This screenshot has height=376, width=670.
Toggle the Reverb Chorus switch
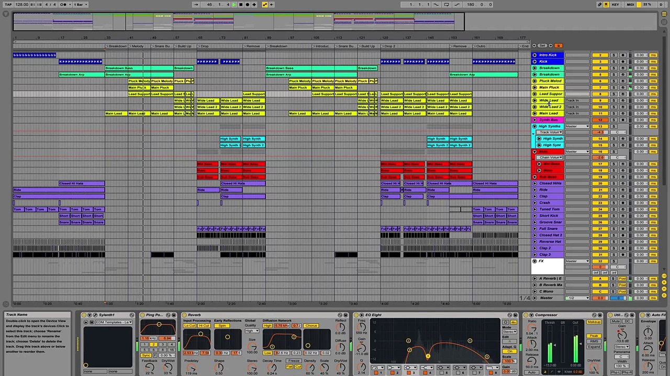311,326
